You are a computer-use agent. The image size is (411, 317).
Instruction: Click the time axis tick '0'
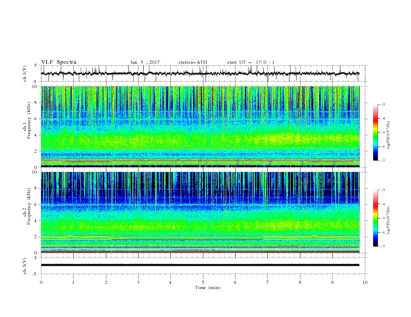(41, 282)
